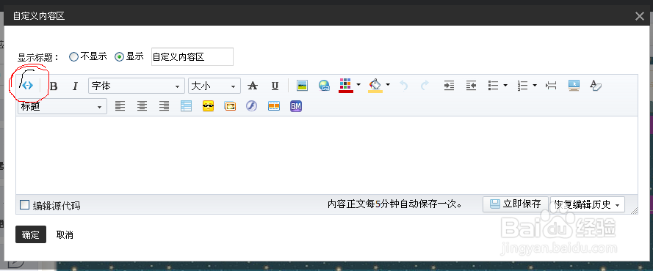Expand bullet list style arrow
This screenshot has height=271, width=653.
tap(505, 86)
